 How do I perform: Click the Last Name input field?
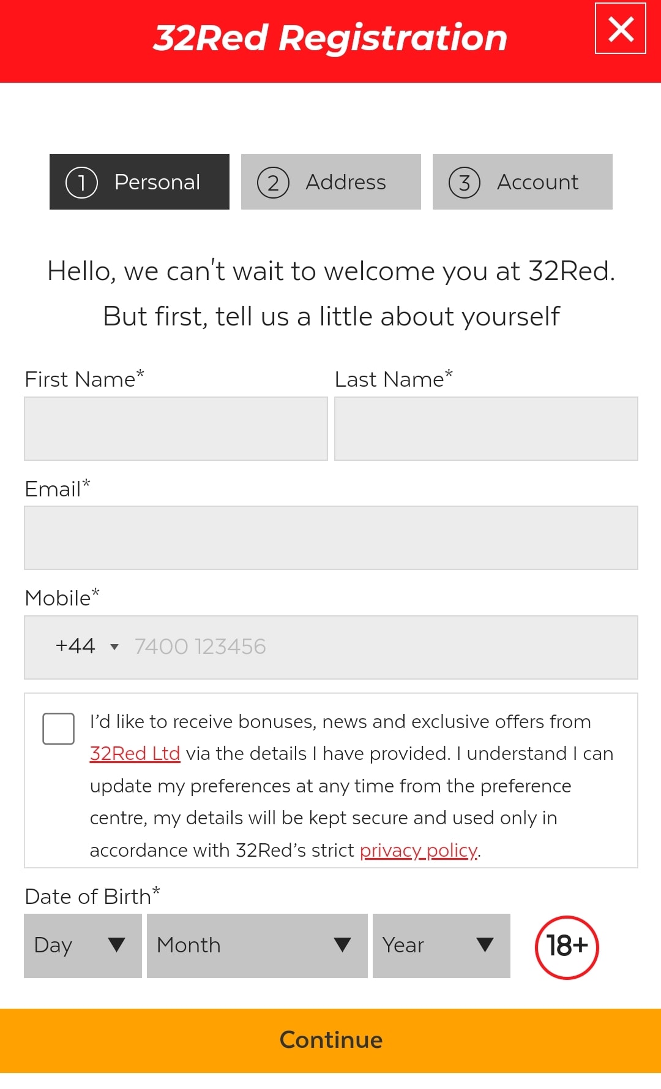(x=487, y=428)
